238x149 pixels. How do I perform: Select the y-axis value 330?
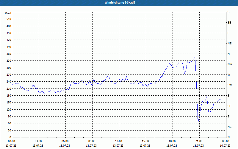pos(9,61)
